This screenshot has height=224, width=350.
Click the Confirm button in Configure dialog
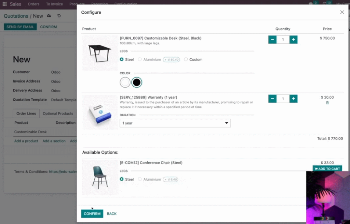click(92, 214)
